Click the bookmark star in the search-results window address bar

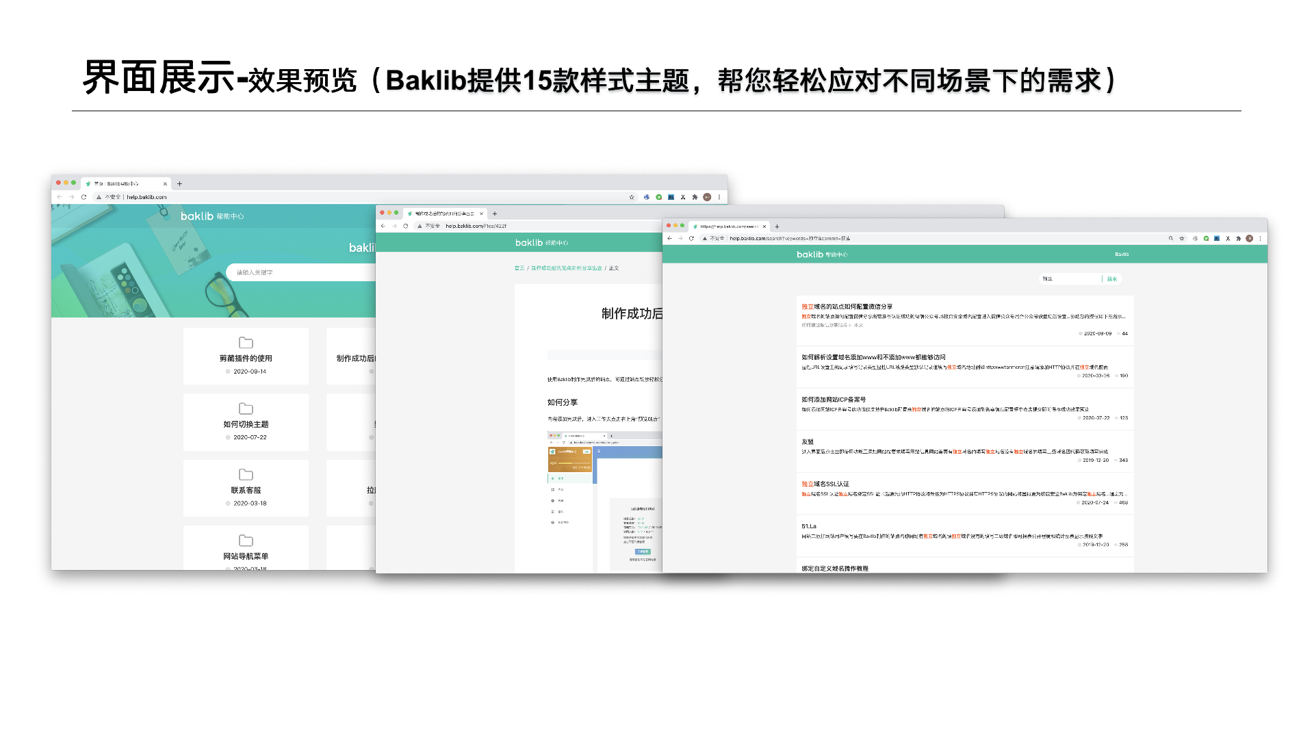coord(1182,239)
